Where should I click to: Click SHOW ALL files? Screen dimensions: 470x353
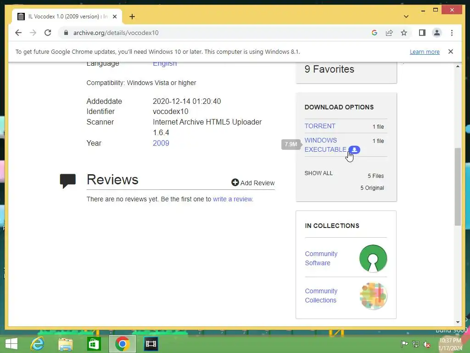[319, 173]
